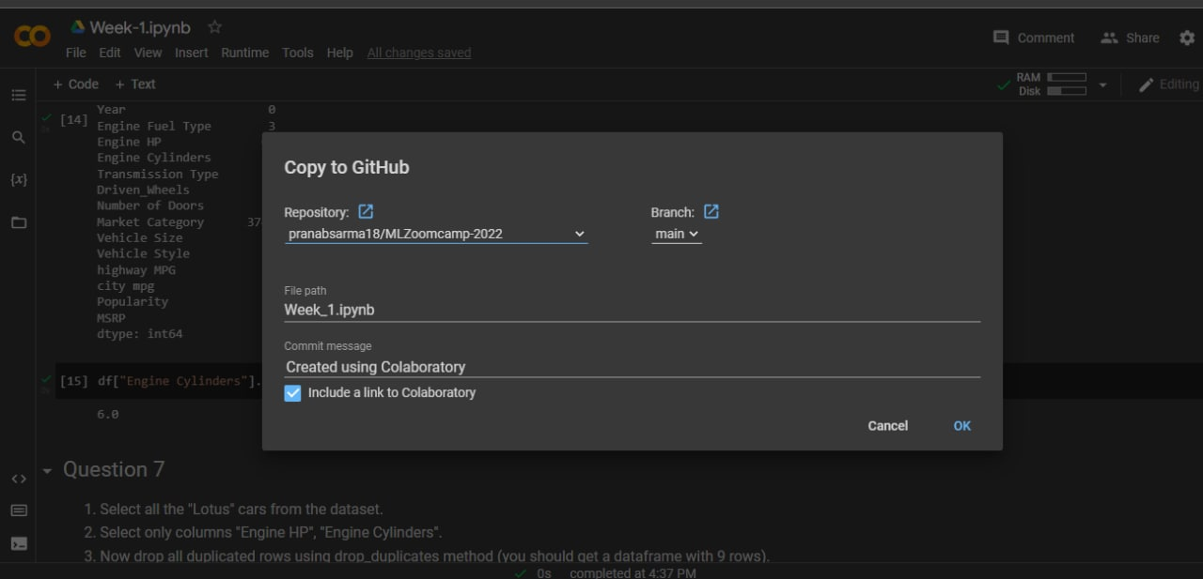The image size is (1203, 579).
Task: Collapse the Question 7 section
Action: point(47,471)
